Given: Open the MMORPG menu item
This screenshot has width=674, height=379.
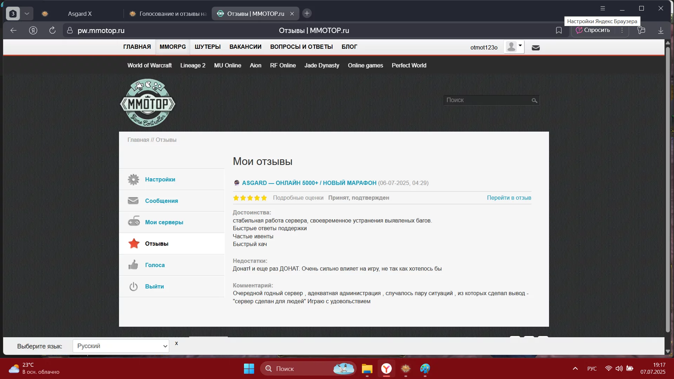Looking at the screenshot, I should tap(173, 47).
